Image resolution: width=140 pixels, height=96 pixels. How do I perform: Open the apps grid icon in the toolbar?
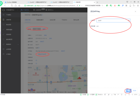pos(126,6)
